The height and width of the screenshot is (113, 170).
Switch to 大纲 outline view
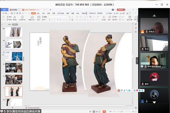tap(9, 25)
